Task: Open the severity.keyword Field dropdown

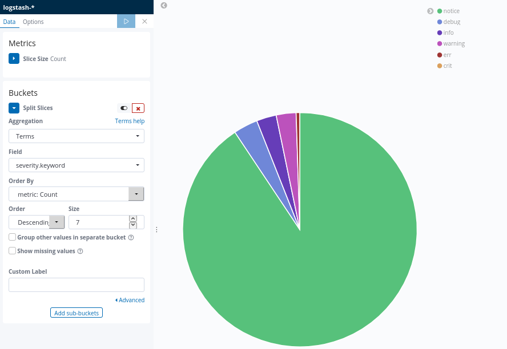Action: (77, 165)
